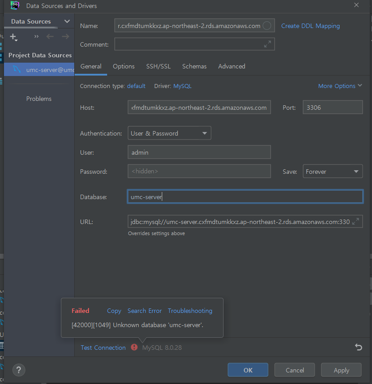Viewport: 372px width, 384px height.
Task: Switch to the SSH/SSL tab
Action: pyautogui.click(x=159, y=66)
